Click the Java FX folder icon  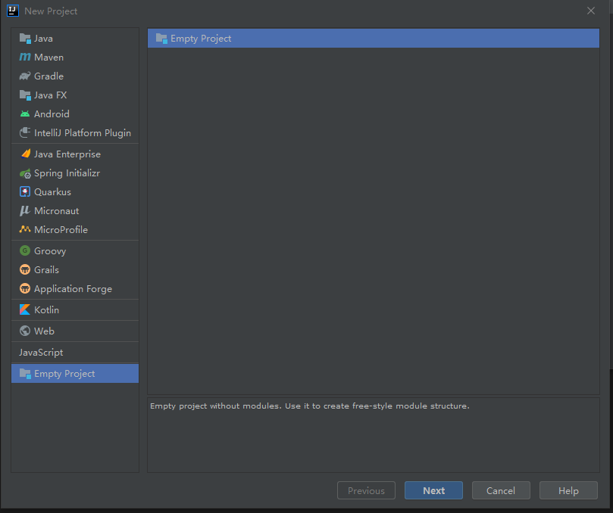tap(25, 95)
